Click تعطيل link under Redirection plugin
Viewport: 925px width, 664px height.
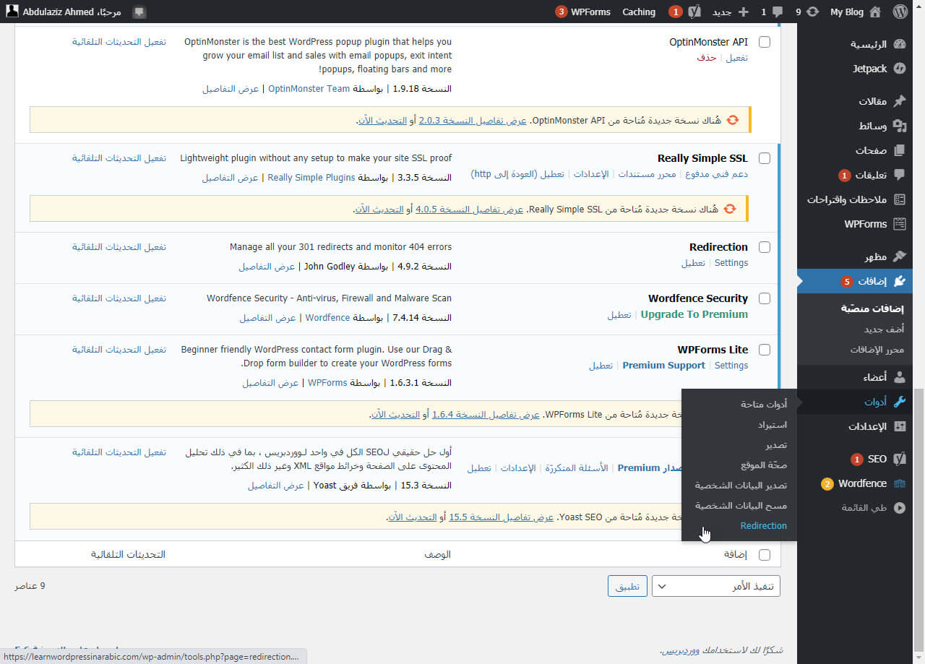coord(693,263)
